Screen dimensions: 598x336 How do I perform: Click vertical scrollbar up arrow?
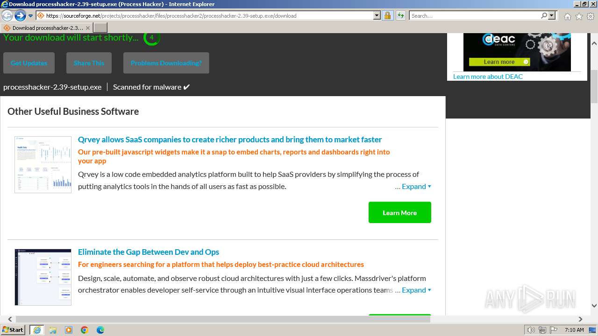pos(594,43)
